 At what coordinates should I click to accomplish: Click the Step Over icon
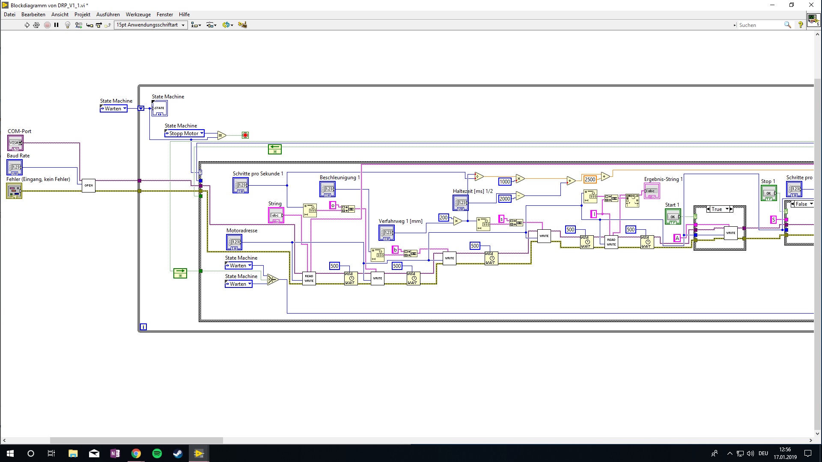[x=99, y=25]
